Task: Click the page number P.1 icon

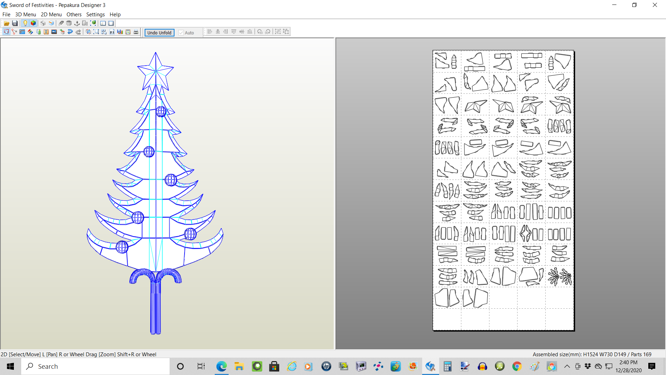Action: coord(112,32)
